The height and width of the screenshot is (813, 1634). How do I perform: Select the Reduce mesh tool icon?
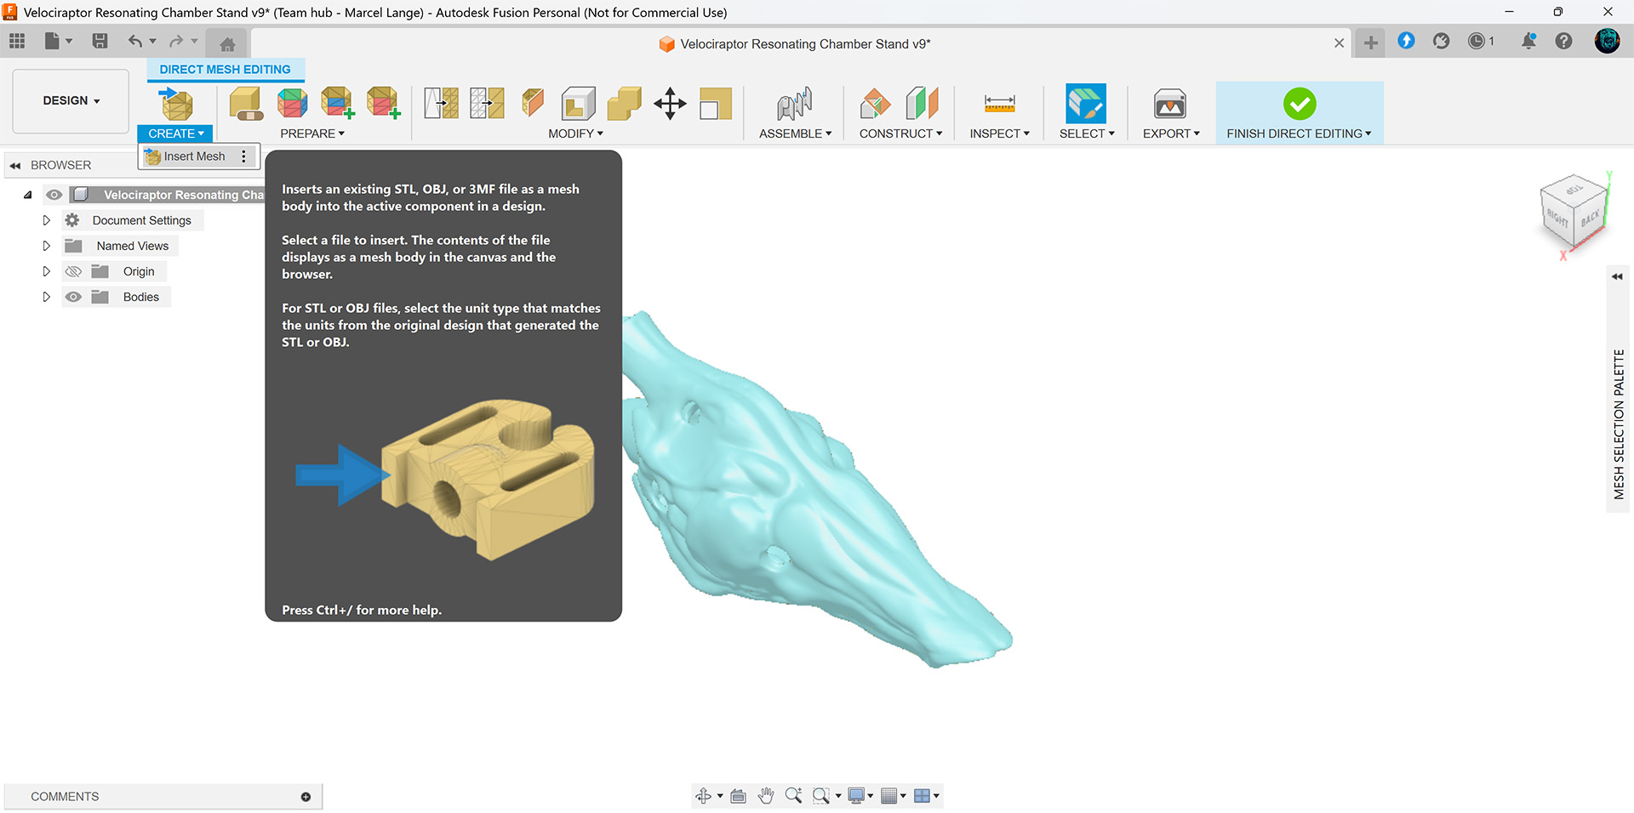coord(487,104)
